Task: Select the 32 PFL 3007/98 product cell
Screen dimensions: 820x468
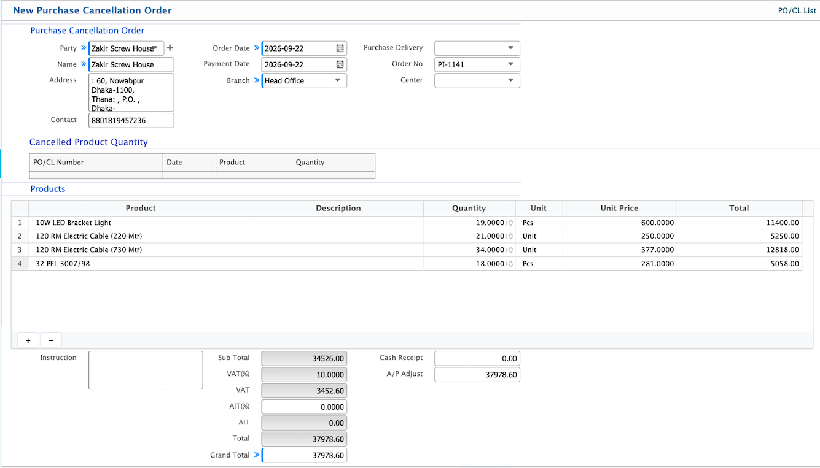Action: click(141, 264)
